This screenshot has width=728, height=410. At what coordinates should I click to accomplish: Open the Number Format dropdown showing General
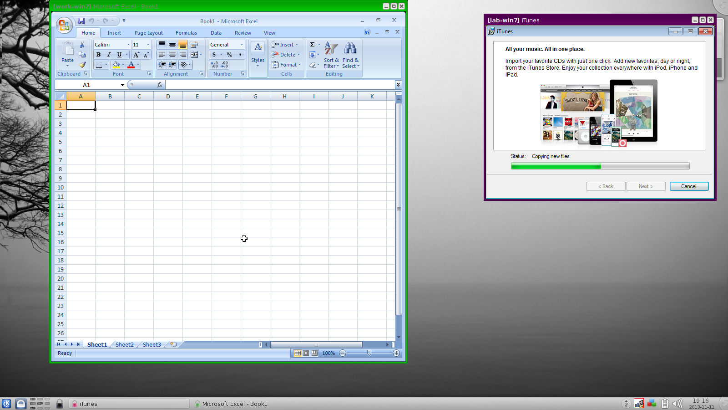[241, 44]
